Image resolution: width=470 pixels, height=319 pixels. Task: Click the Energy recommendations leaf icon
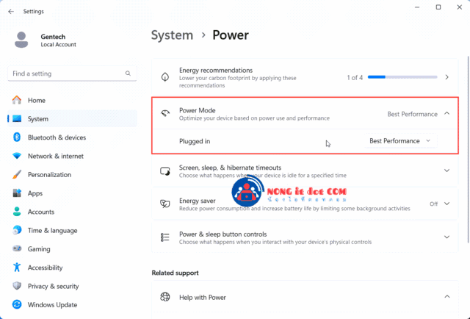[x=164, y=77]
